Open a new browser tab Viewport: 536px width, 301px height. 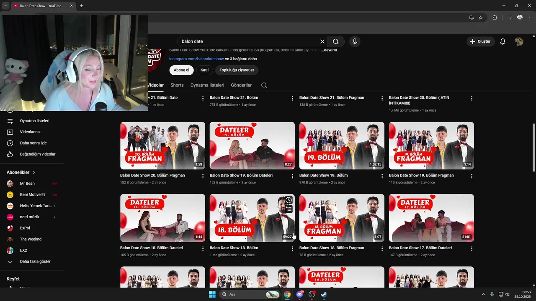pyautogui.click(x=81, y=6)
